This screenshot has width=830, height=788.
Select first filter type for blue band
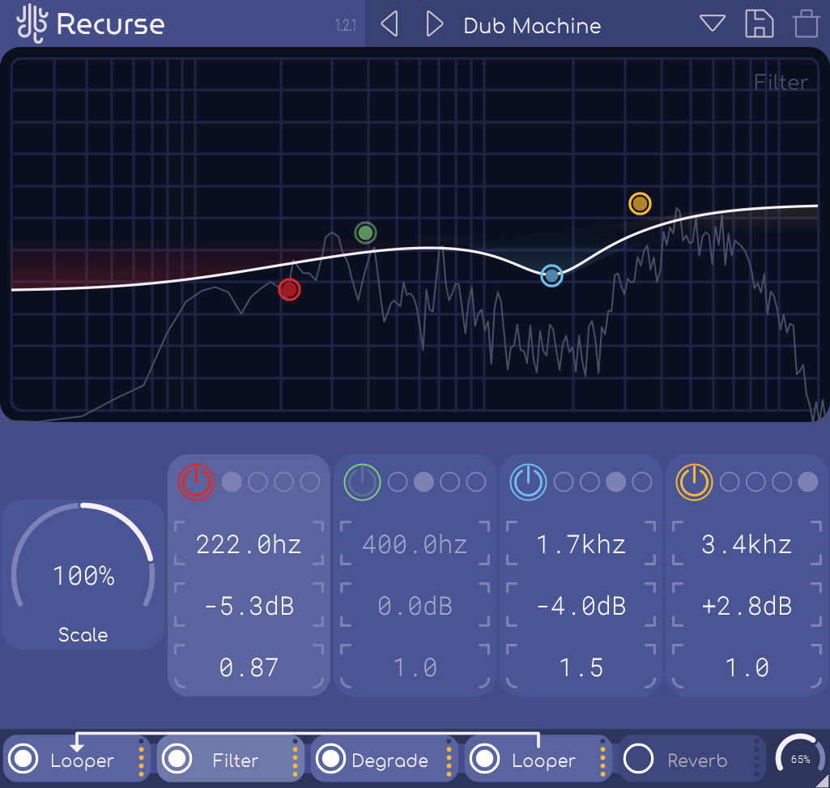(564, 482)
